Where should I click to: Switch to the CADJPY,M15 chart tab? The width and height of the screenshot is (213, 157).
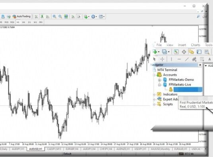click(x=54, y=149)
